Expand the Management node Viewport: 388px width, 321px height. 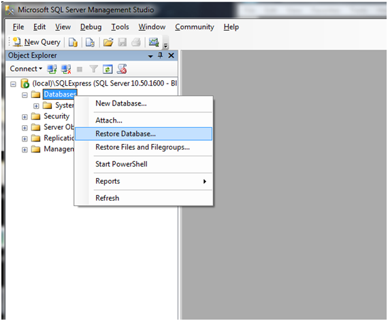[x=25, y=150]
